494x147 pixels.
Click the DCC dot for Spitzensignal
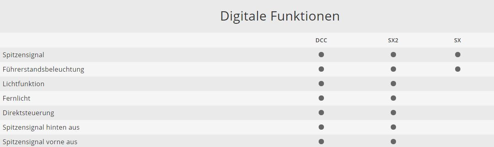click(321, 54)
